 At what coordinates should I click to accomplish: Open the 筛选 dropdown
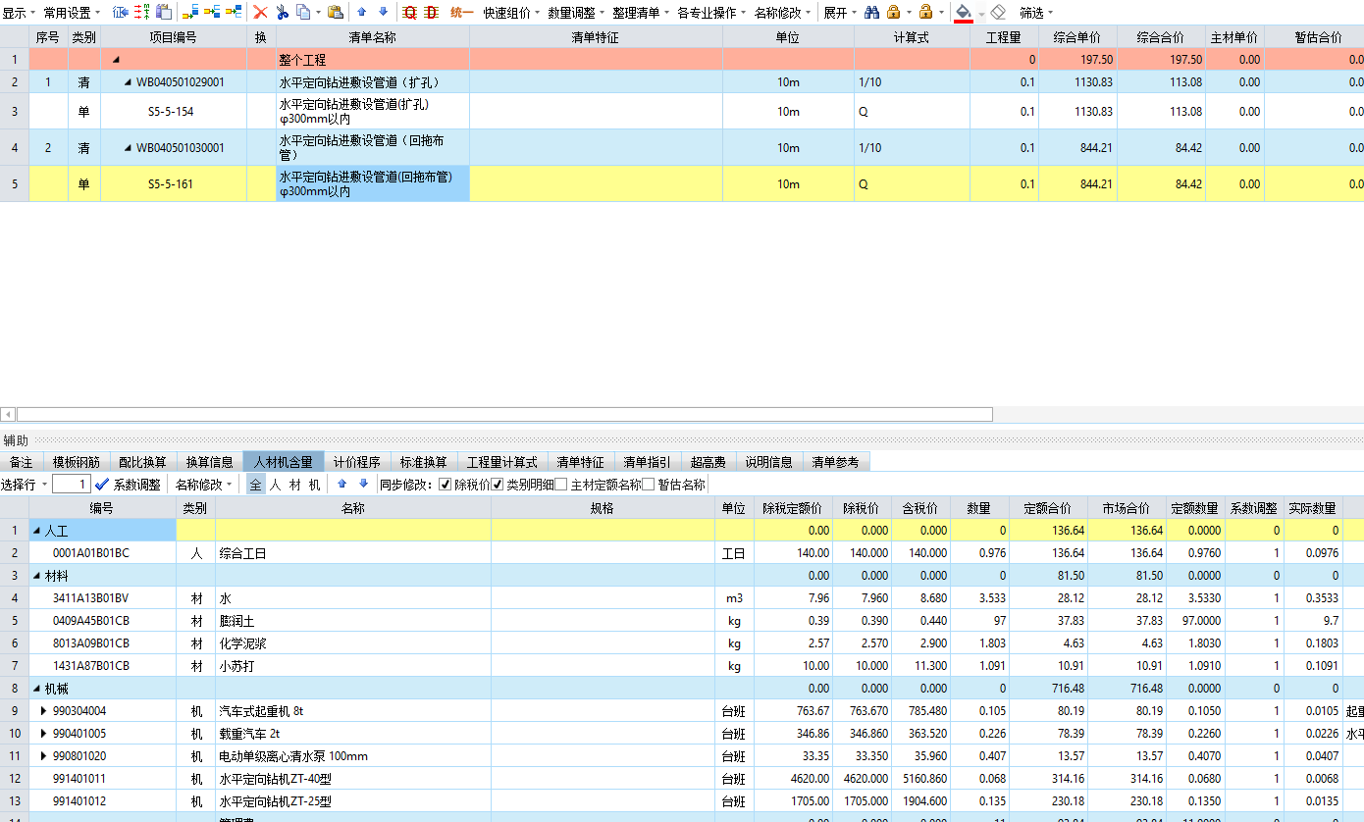(1036, 13)
